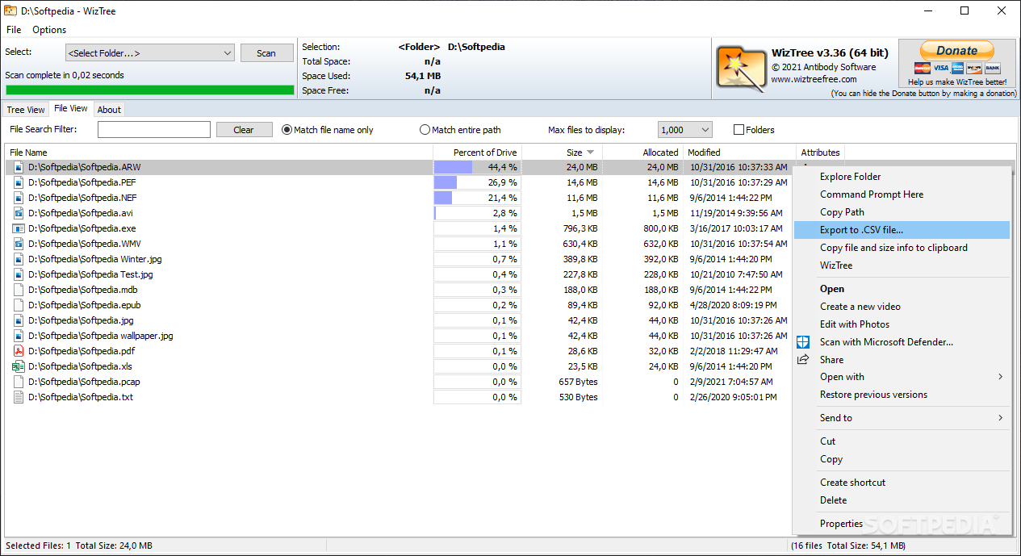Open the File menu
This screenshot has width=1021, height=556.
point(14,30)
